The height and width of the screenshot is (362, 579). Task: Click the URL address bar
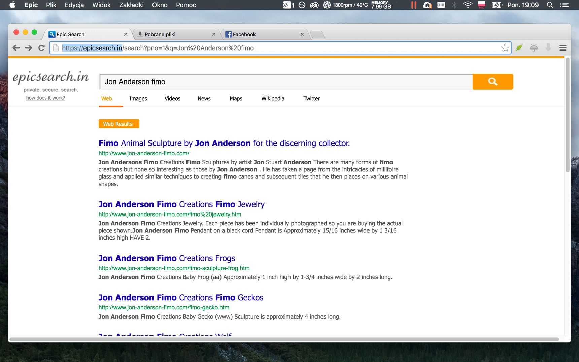point(280,48)
